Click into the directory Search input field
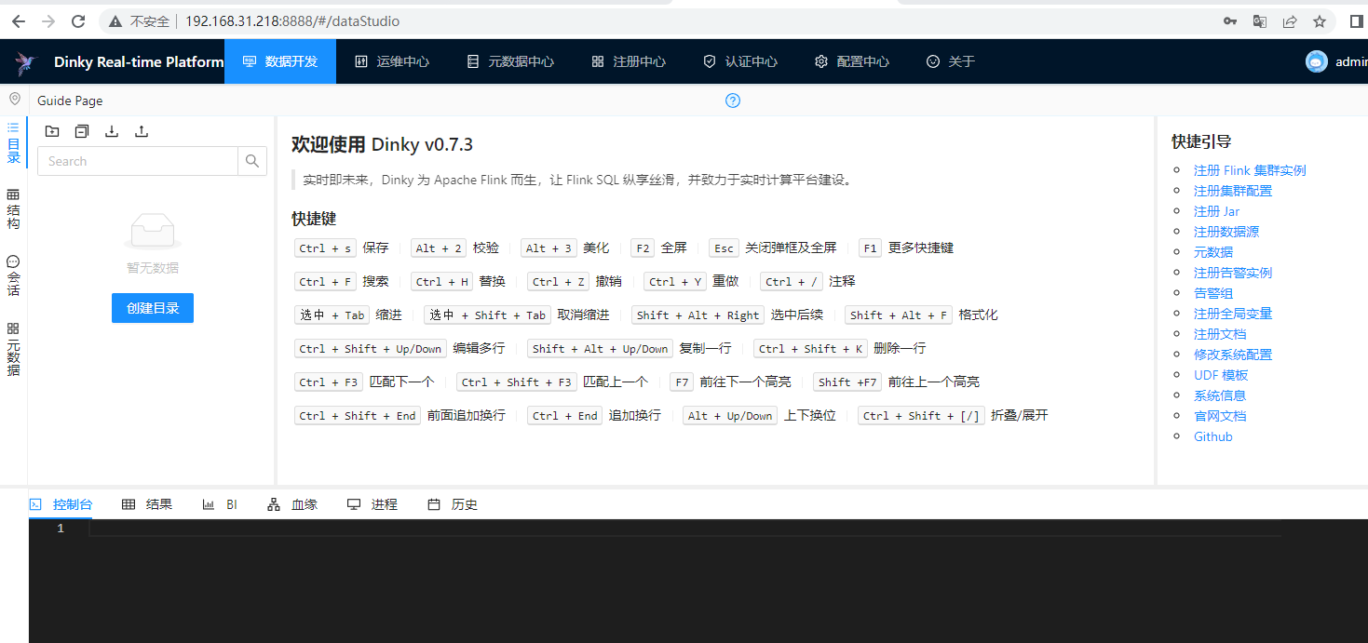Screen dimensions: 1368x643 click(x=138, y=161)
